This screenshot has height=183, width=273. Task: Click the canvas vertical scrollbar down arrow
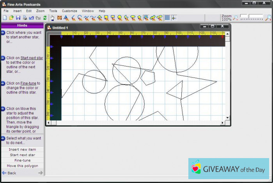tap(228, 117)
